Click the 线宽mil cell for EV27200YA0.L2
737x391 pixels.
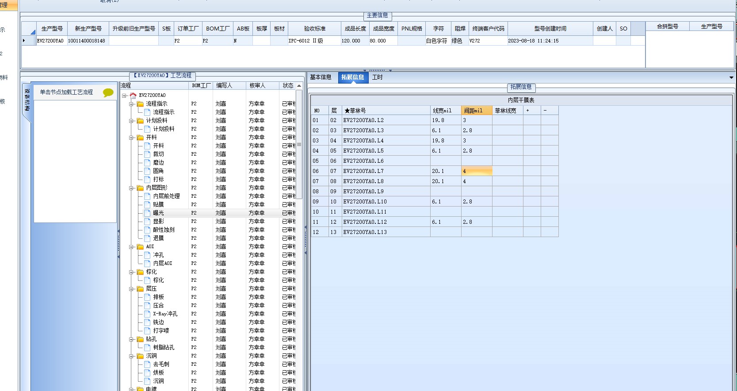point(446,120)
